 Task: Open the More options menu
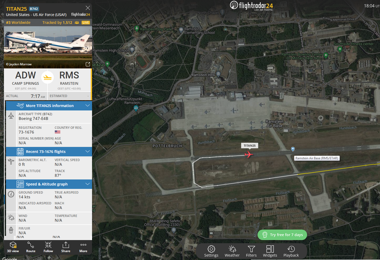tap(83, 247)
